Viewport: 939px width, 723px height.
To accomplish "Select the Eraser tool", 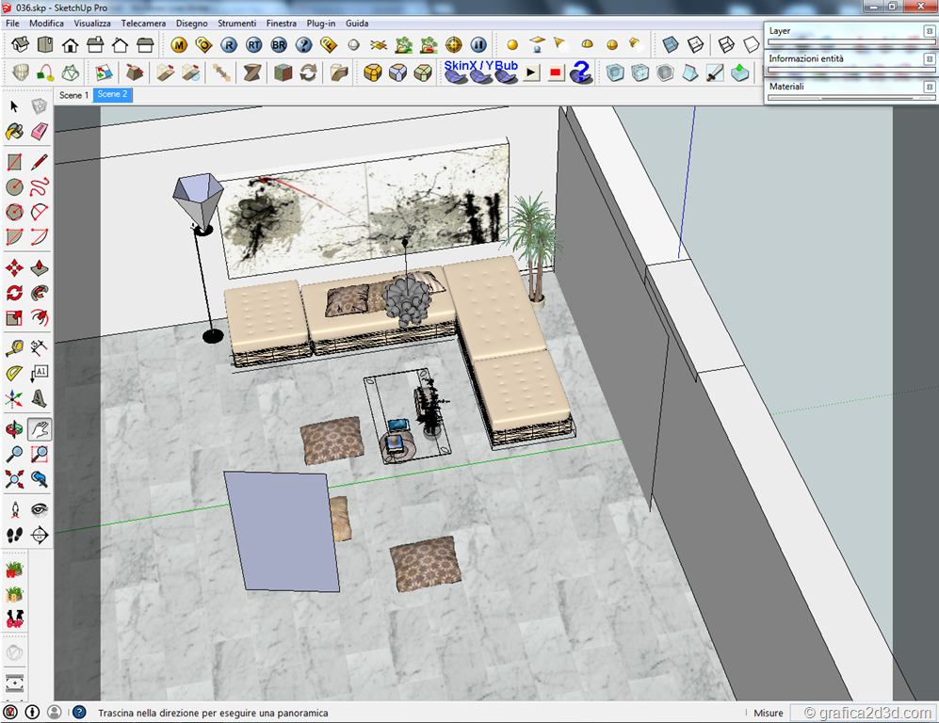I will click(x=39, y=131).
